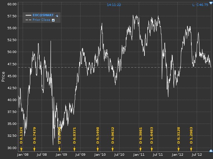
Task: Click the Jul '09 date axis label
Action: [x=80, y=155]
